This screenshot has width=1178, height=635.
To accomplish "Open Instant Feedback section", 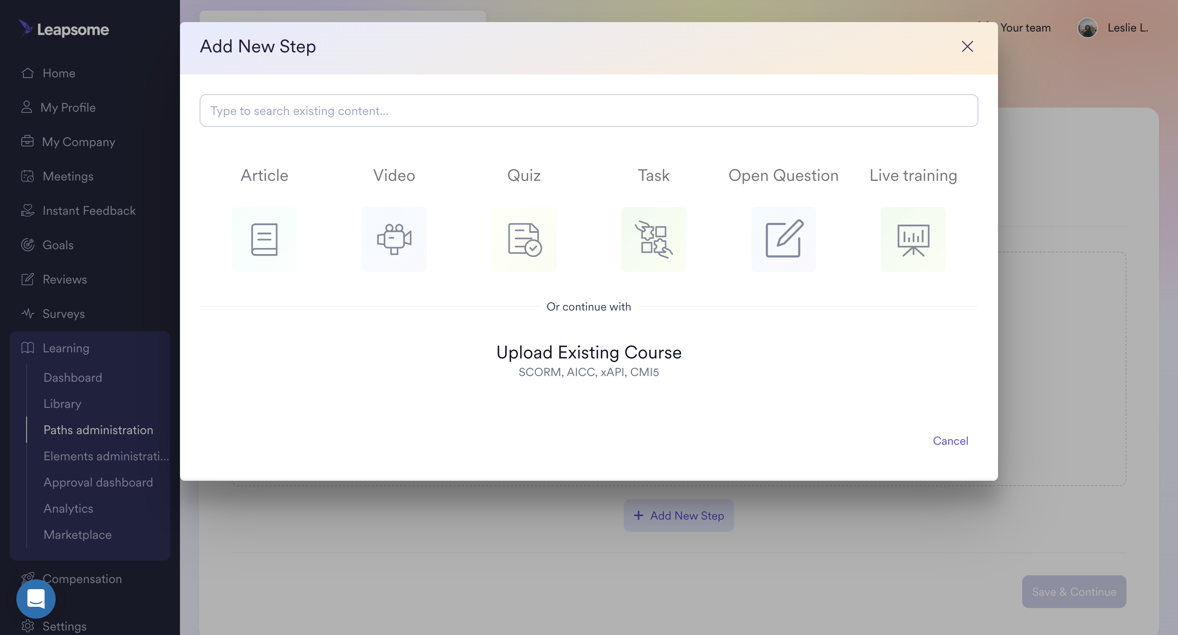I will pyautogui.click(x=89, y=210).
